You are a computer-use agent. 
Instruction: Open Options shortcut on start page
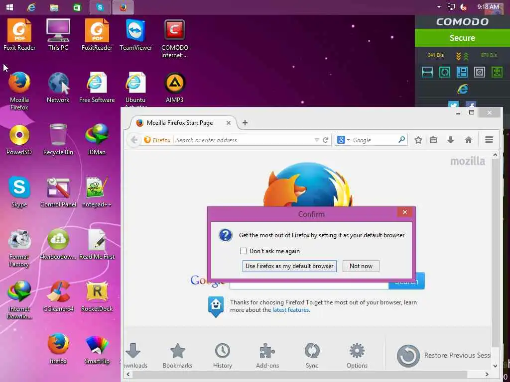[x=357, y=356]
